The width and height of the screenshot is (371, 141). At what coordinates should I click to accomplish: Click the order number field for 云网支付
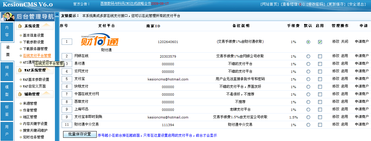67,71
